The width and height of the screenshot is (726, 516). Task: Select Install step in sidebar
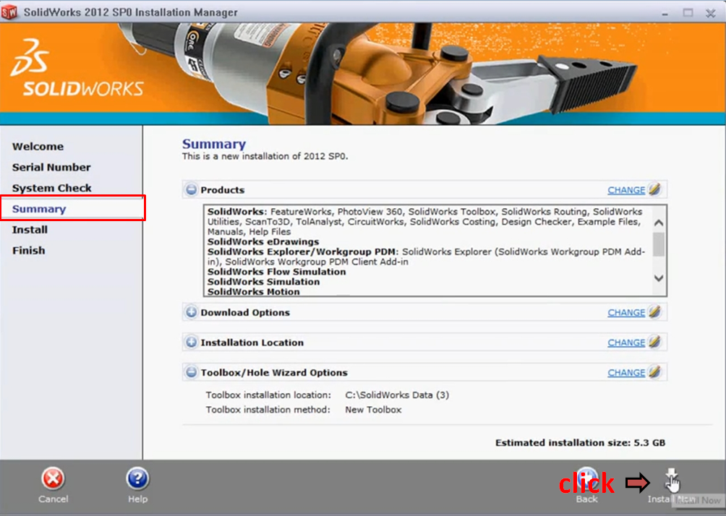click(x=30, y=230)
